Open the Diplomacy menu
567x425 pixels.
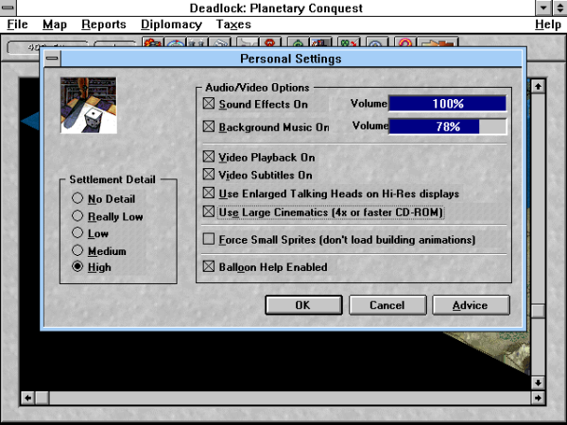(x=171, y=24)
